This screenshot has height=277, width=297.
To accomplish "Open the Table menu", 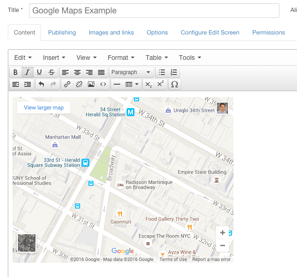I will (x=157, y=58).
